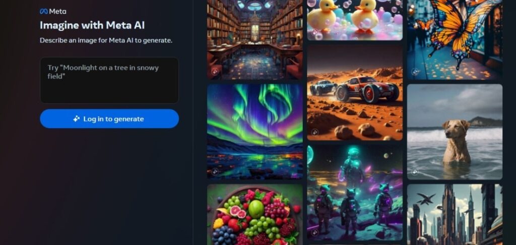Click the image description prompt field
516x245 pixels.
(x=109, y=80)
